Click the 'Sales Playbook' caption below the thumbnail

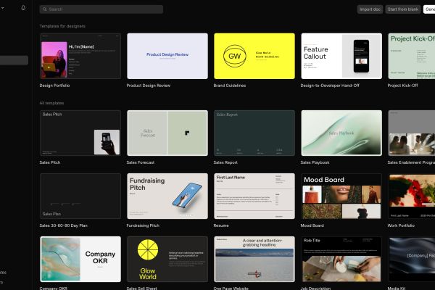(315, 162)
